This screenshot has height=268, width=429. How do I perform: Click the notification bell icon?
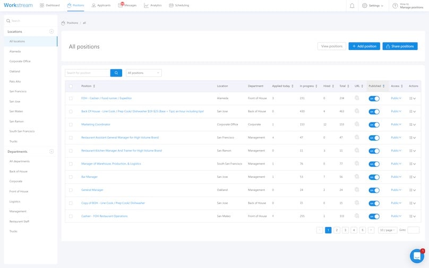pos(352,5)
